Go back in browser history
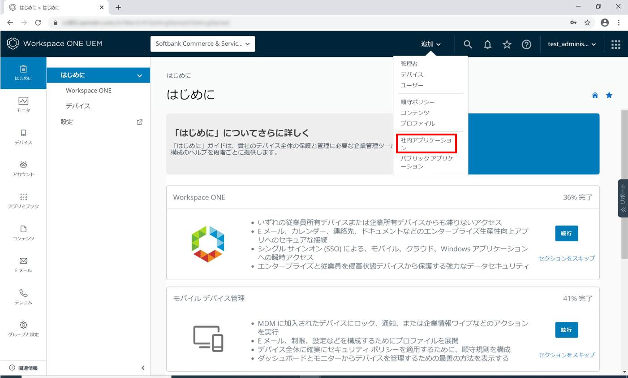628x378 pixels. click(10, 22)
